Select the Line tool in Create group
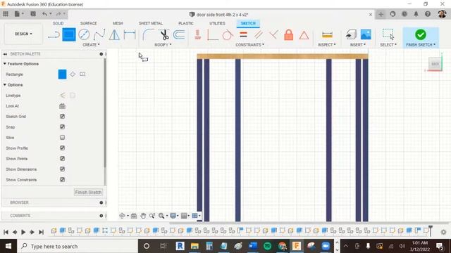This screenshot has width=451, height=253. tap(54, 35)
